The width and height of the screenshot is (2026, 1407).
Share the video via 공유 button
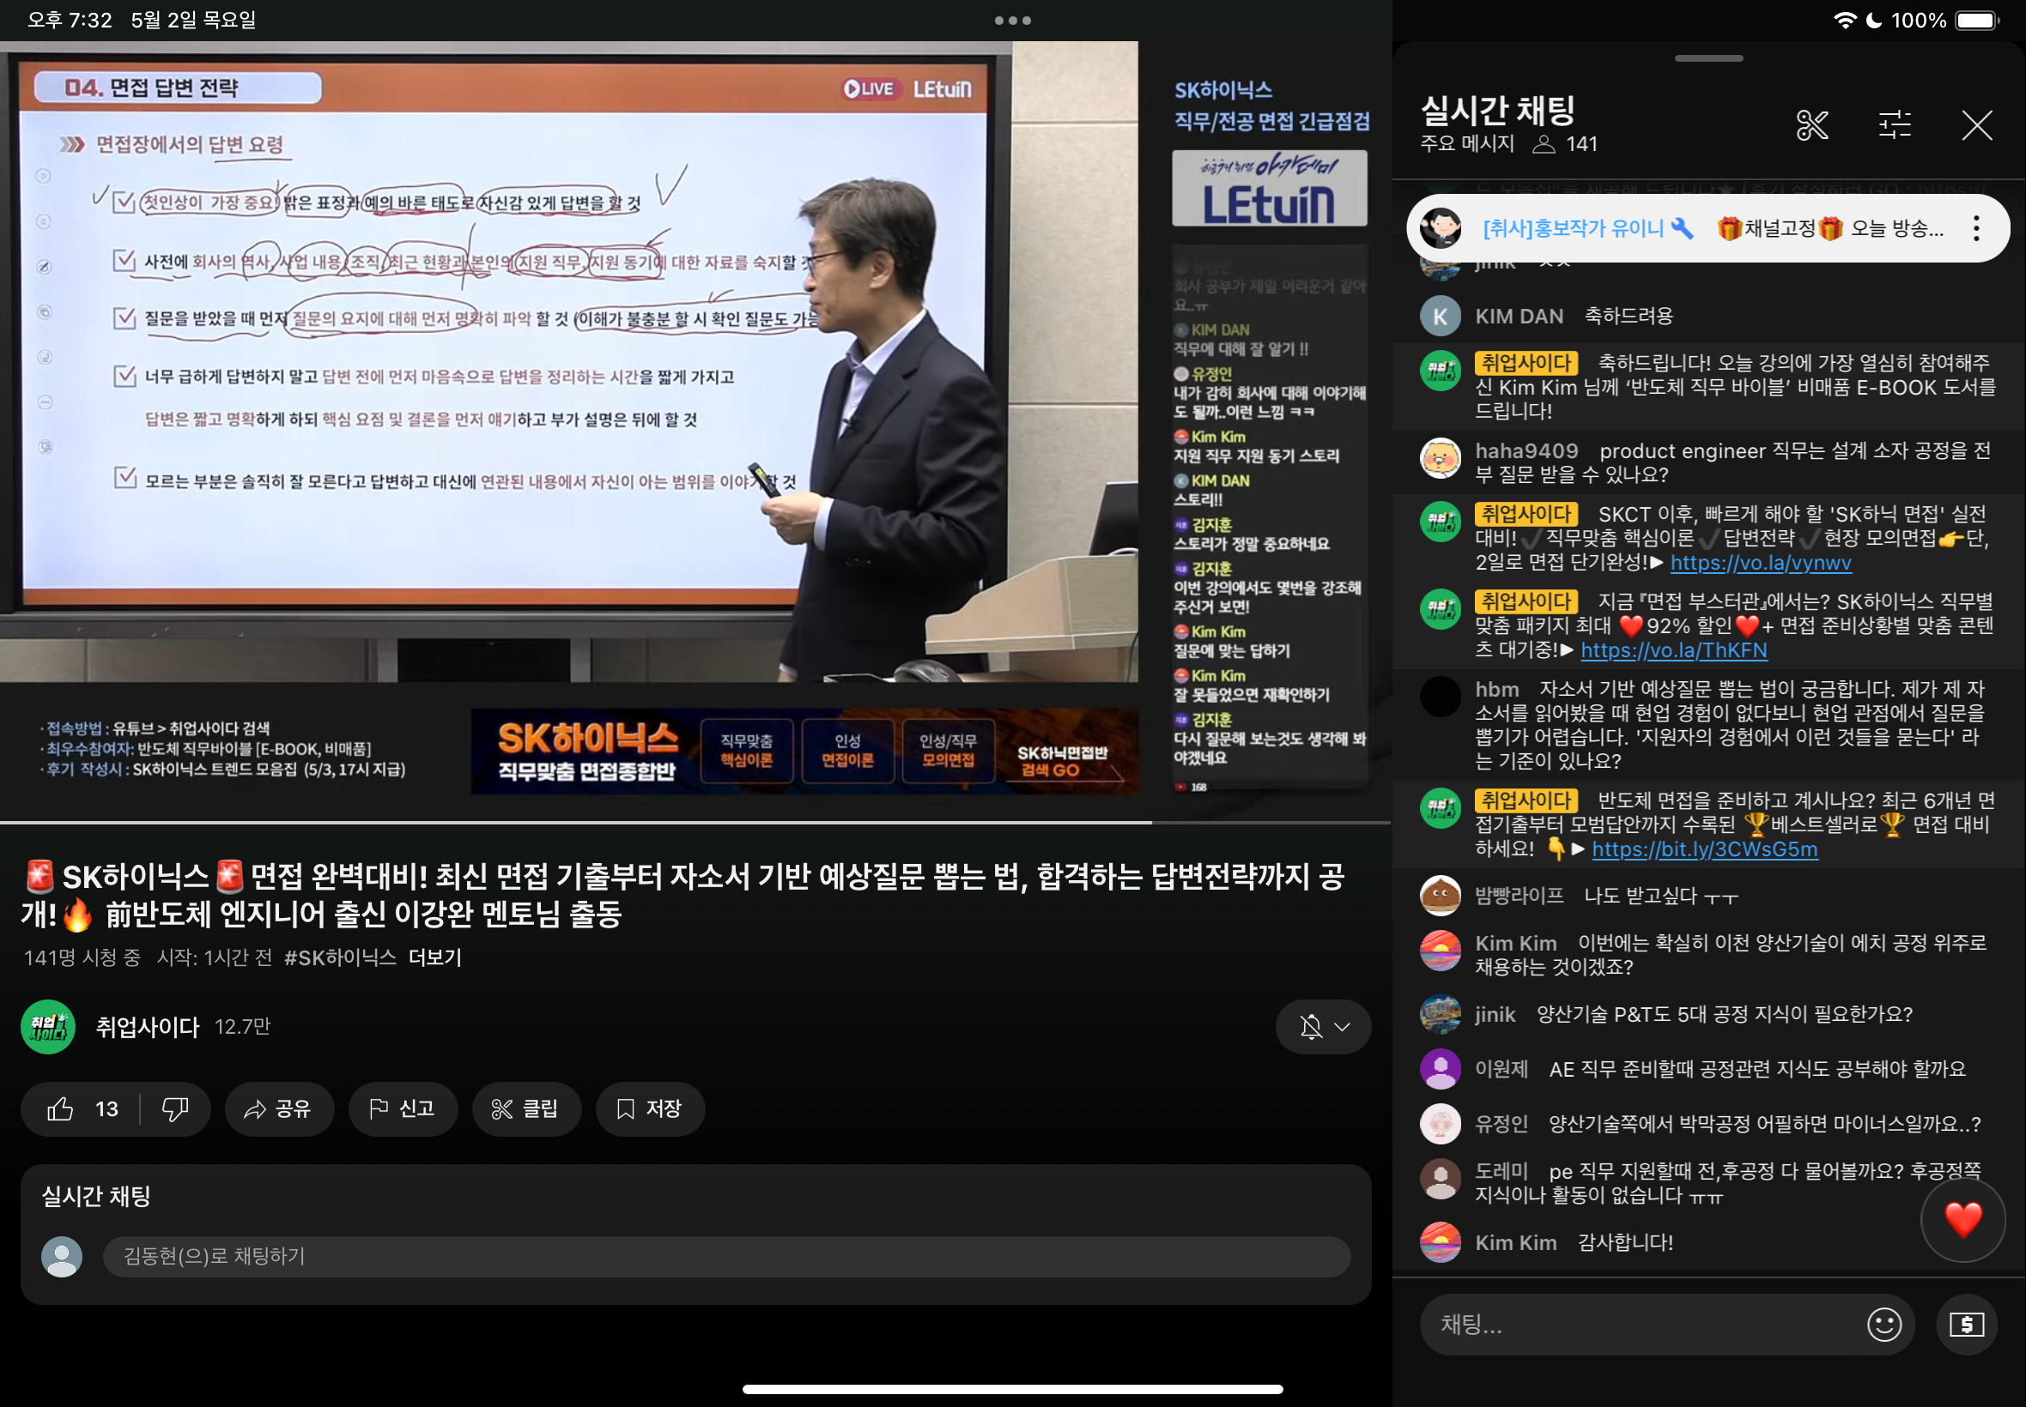point(279,1109)
